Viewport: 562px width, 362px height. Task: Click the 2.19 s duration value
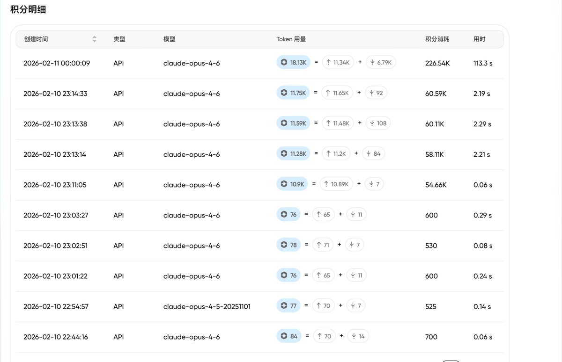pyautogui.click(x=482, y=93)
